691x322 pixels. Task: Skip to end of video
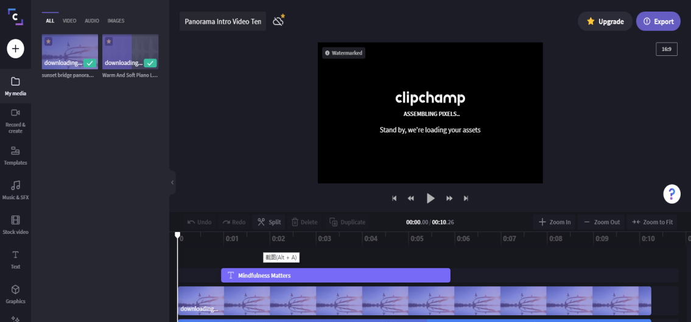tap(466, 199)
